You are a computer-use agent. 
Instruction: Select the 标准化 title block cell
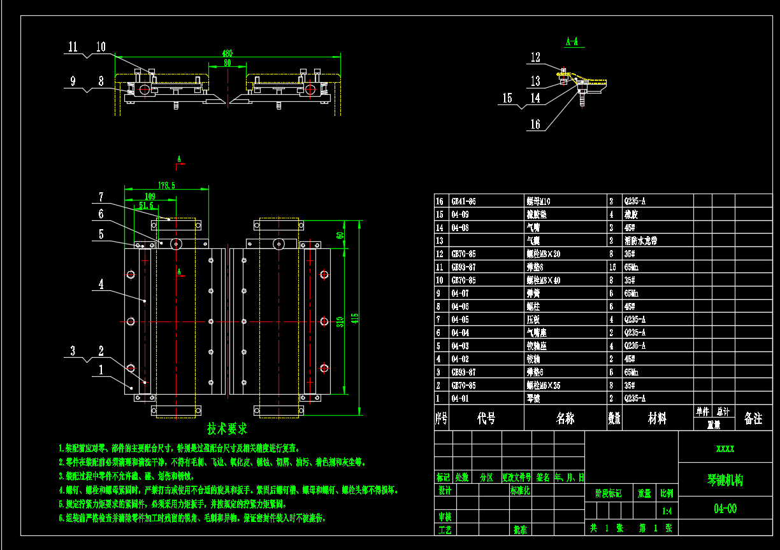tap(520, 491)
